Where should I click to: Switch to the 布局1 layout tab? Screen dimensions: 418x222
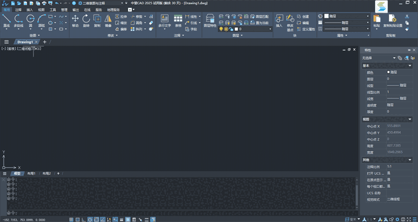pos(31,174)
